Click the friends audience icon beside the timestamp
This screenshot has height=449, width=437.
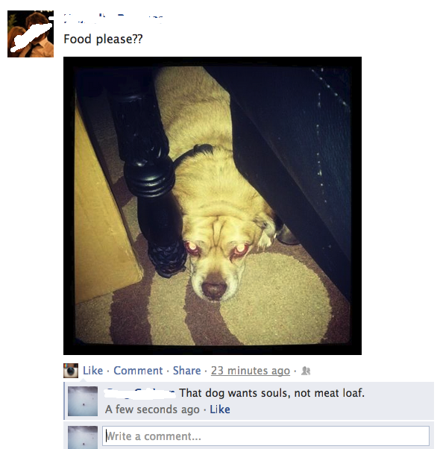[x=306, y=371]
